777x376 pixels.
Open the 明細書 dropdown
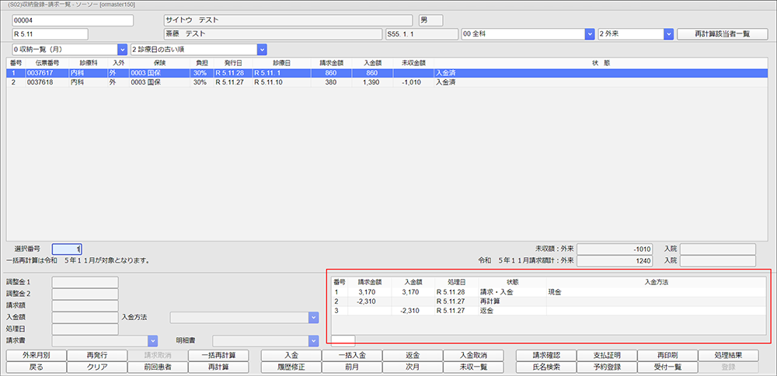click(313, 340)
